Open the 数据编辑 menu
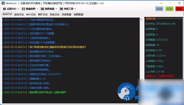The width and height of the screenshot is (184, 105). pos(49,9)
